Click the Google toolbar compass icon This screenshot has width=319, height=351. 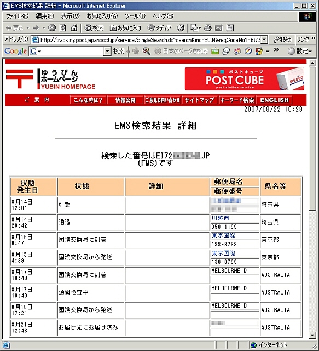[248, 51]
